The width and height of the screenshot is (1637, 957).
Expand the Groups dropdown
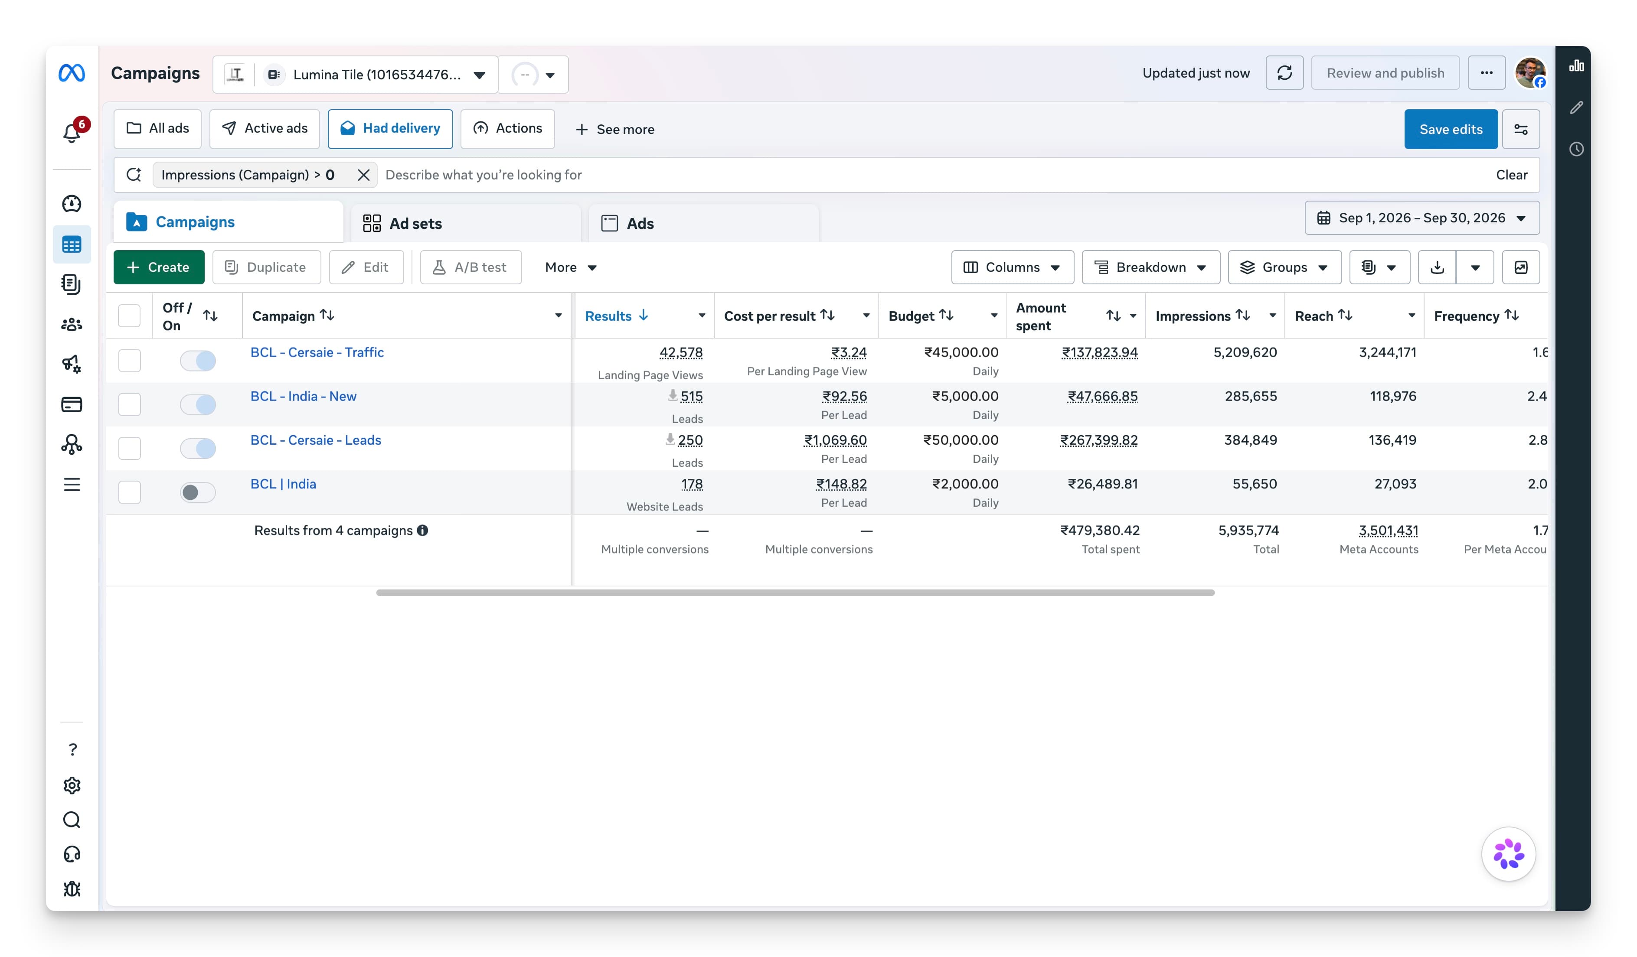[x=1284, y=267]
